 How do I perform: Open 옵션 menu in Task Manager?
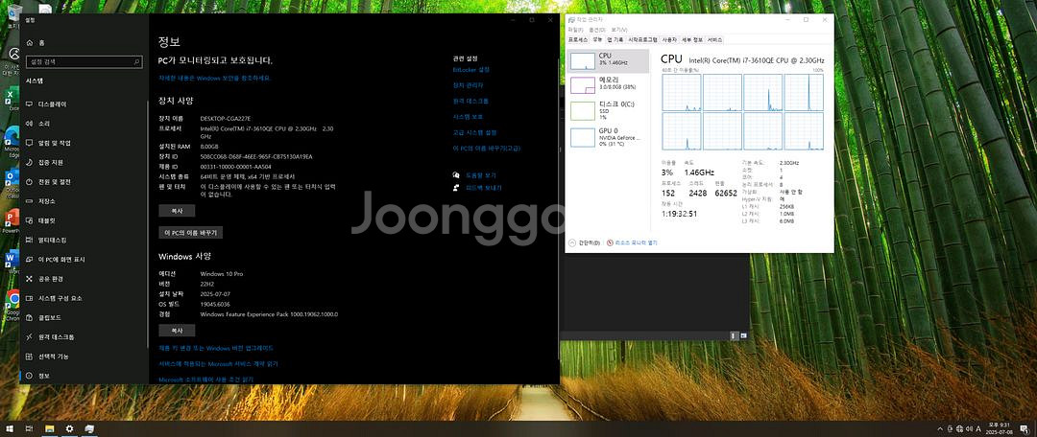click(597, 30)
